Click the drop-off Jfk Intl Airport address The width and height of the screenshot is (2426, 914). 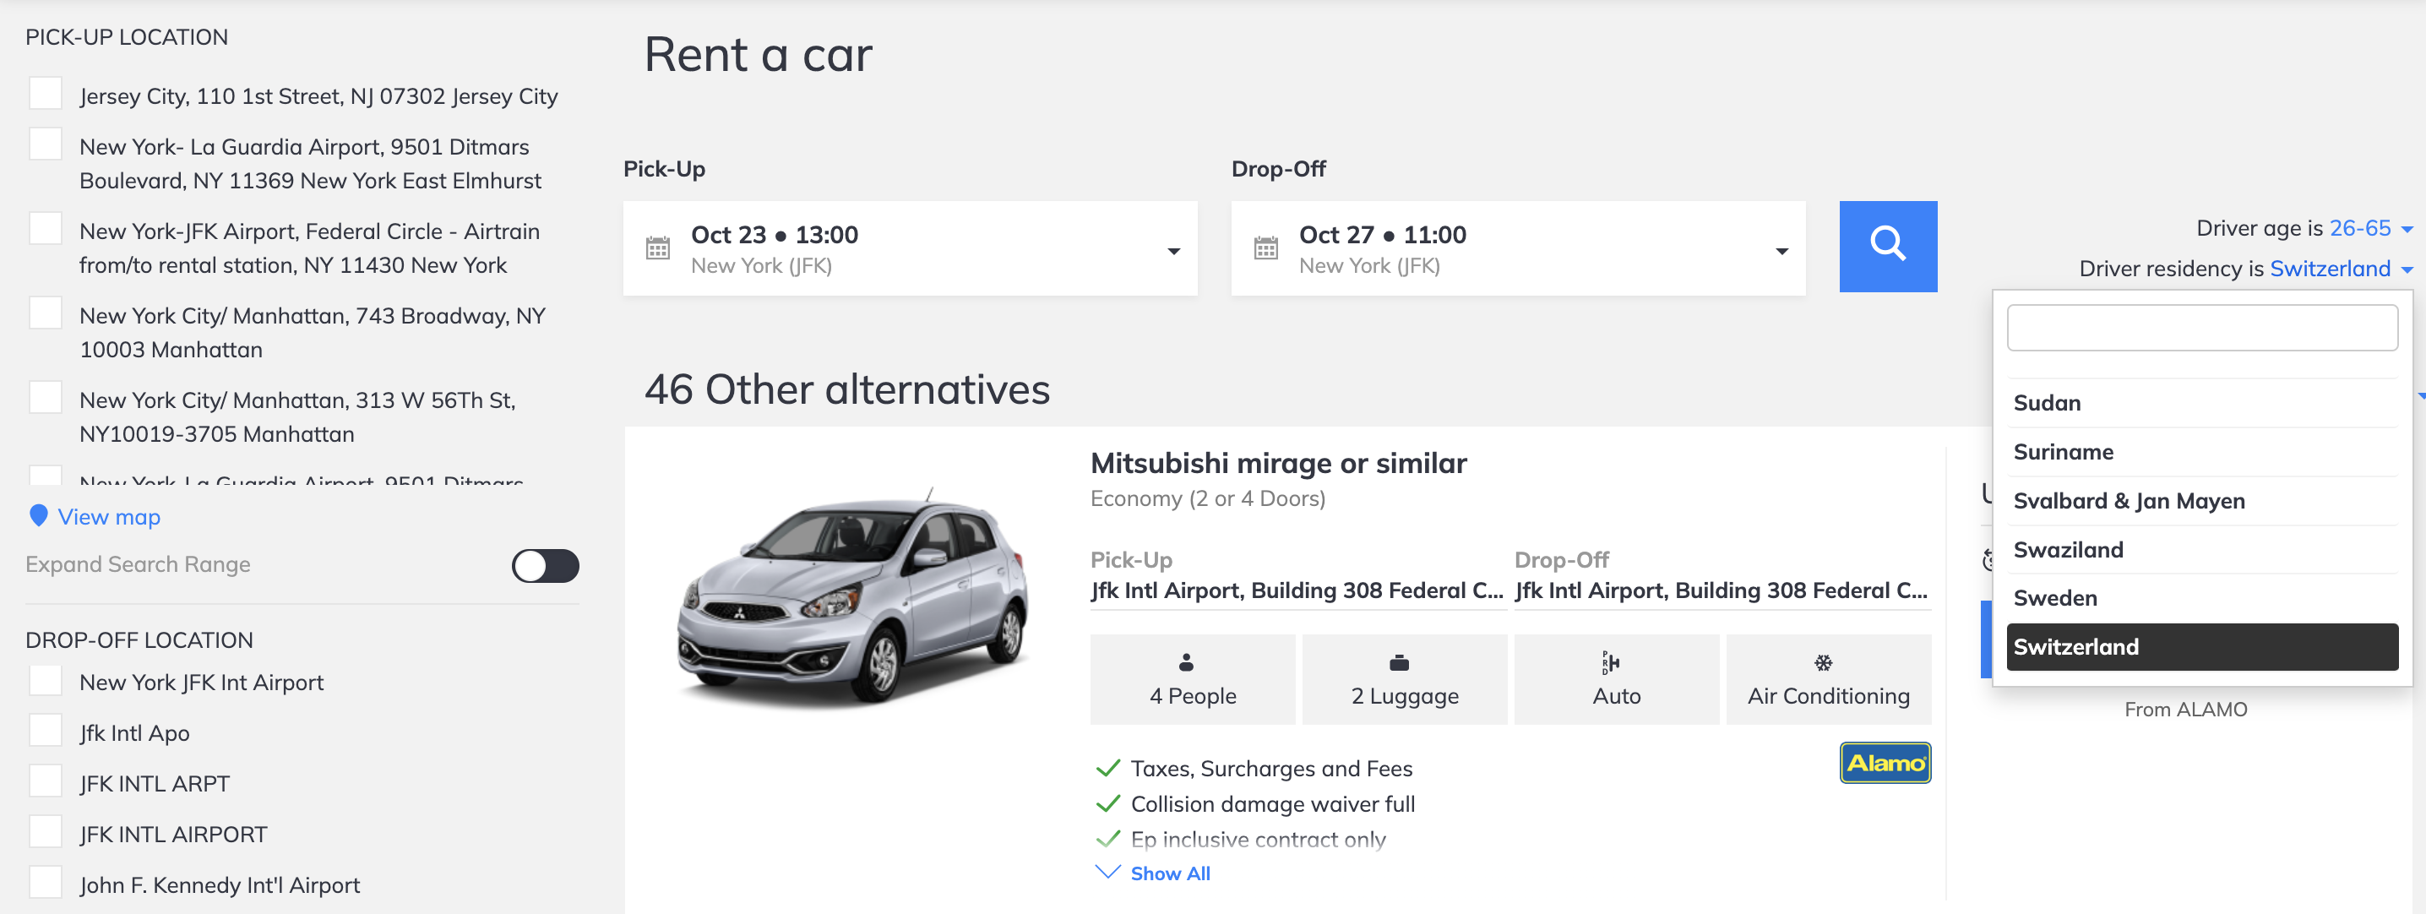point(1722,590)
